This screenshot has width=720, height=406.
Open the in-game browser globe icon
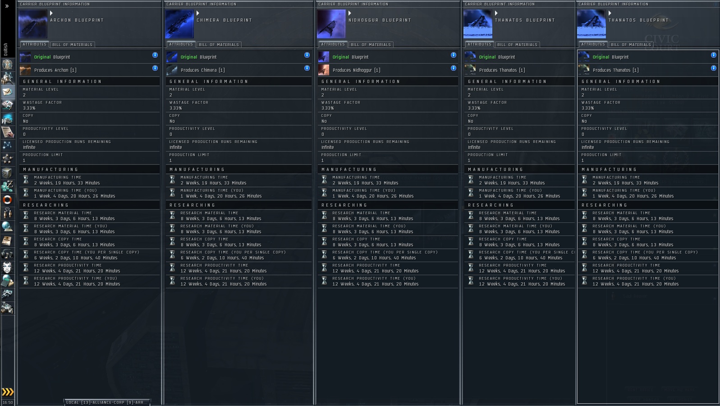pos(7,226)
